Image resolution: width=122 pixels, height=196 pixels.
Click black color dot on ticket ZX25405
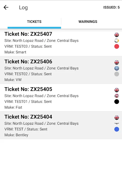point(117,102)
